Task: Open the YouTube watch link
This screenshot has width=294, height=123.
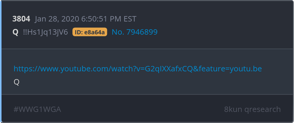Action: point(138,69)
